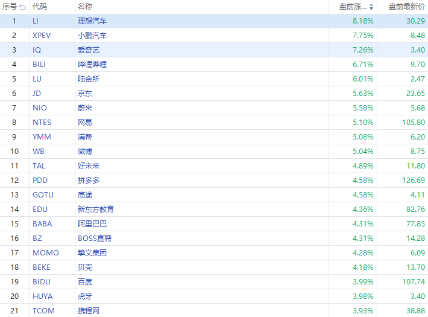Click the 7.75% pre-market gain value
This screenshot has height=317, width=428.
[x=363, y=36]
